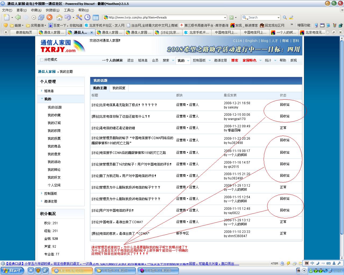Go to Home page icon
344x275 pixels.
tap(59, 17)
